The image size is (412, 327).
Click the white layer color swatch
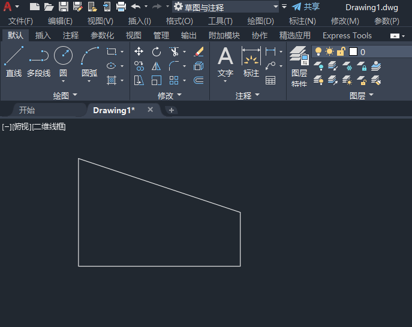pos(353,52)
